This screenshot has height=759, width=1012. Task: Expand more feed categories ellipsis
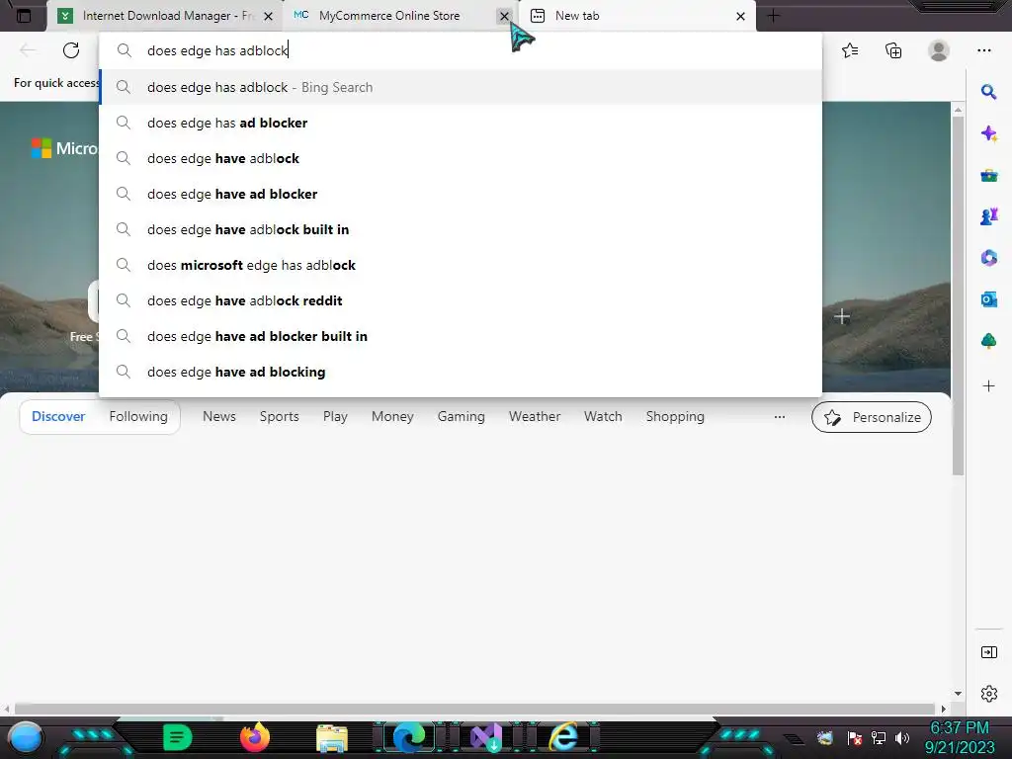[780, 416]
